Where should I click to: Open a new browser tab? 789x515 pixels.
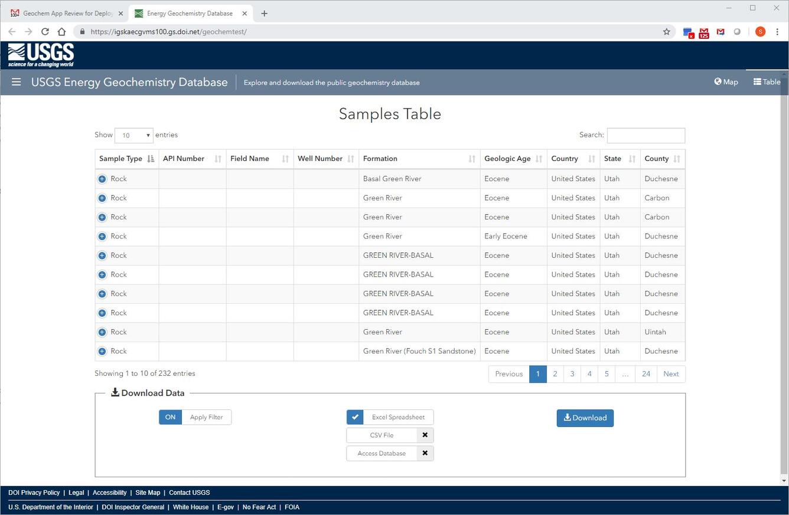click(x=264, y=14)
